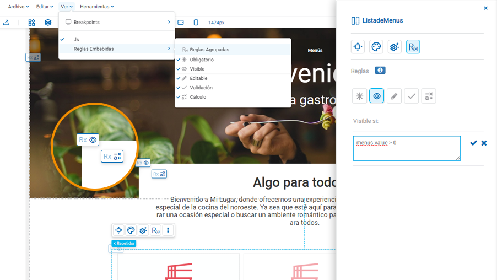Click the Rx calculation badge below hero image
Image resolution: width=497 pixels, height=280 pixels.
159,174
